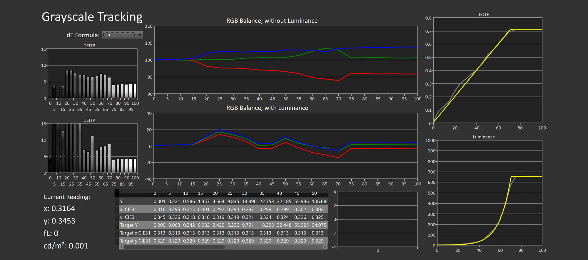The height and width of the screenshot is (260, 588).
Task: Click the ITP formula text field
Action: (x=119, y=35)
